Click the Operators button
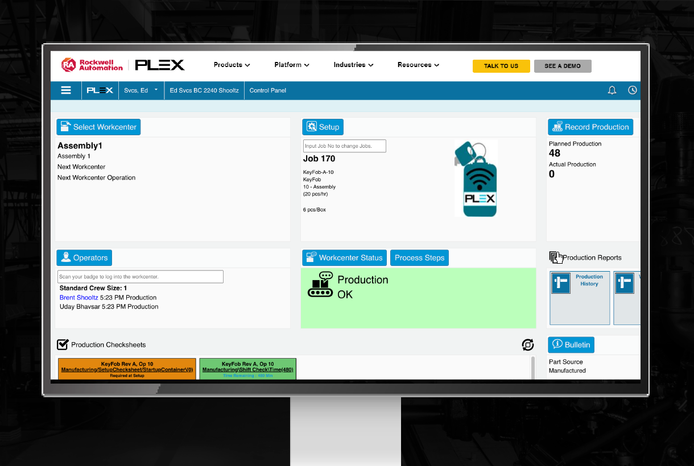The width and height of the screenshot is (694, 466). click(84, 257)
